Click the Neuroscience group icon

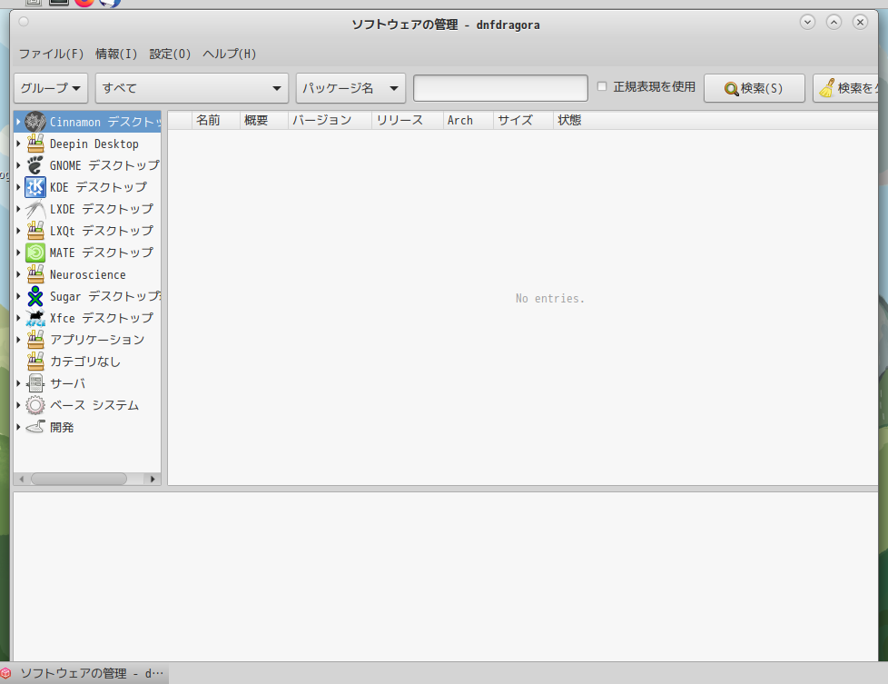35,274
